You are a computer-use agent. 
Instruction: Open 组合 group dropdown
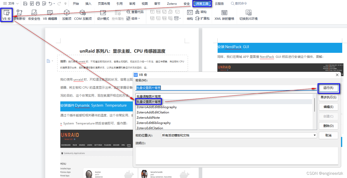(133, 19)
